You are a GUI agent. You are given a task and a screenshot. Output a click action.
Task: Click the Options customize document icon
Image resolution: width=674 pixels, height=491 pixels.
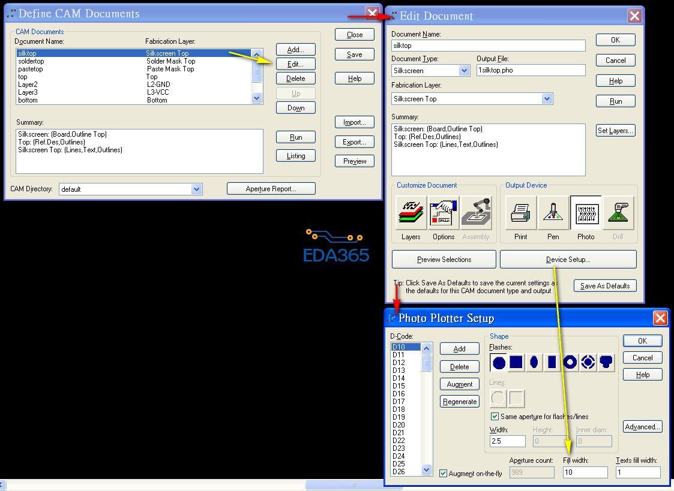click(x=444, y=213)
